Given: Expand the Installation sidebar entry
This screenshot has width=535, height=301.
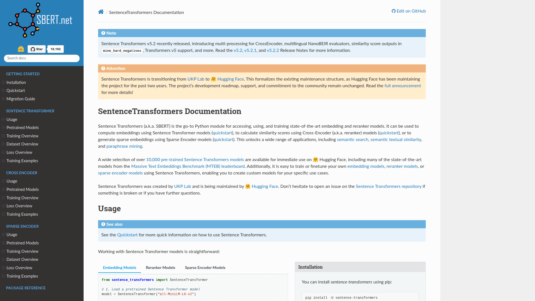Looking at the screenshot, I should (x=3, y=82).
